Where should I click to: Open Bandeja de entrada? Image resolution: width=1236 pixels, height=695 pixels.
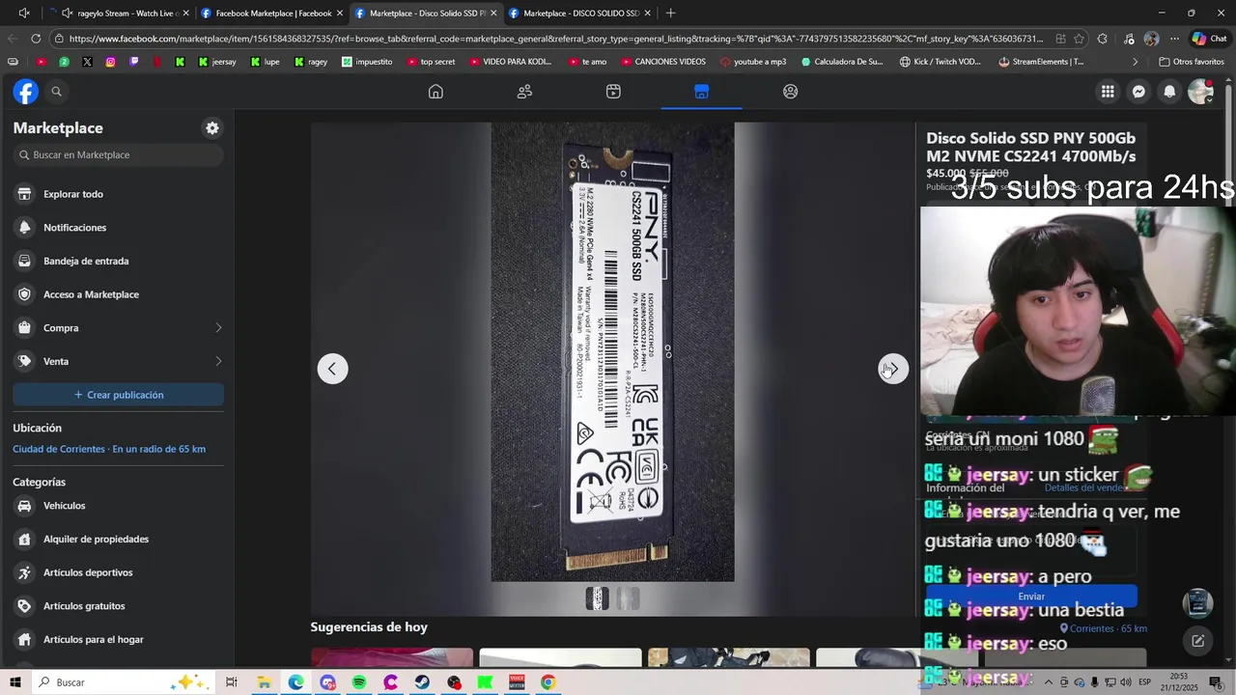point(118,261)
